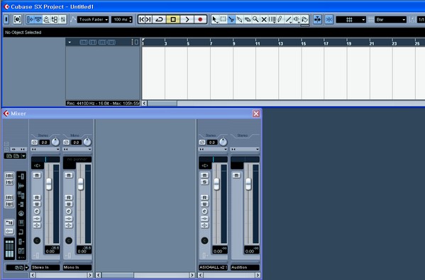Open the Touch Fader automation mode dropdown
The height and width of the screenshot is (280, 425).
(x=93, y=20)
